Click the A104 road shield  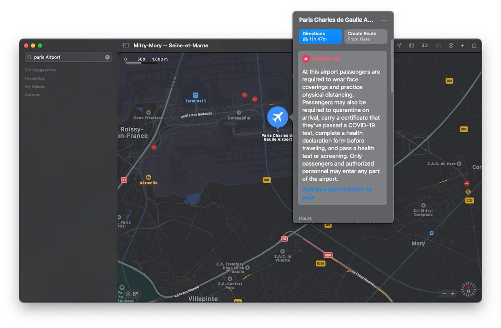(328, 255)
